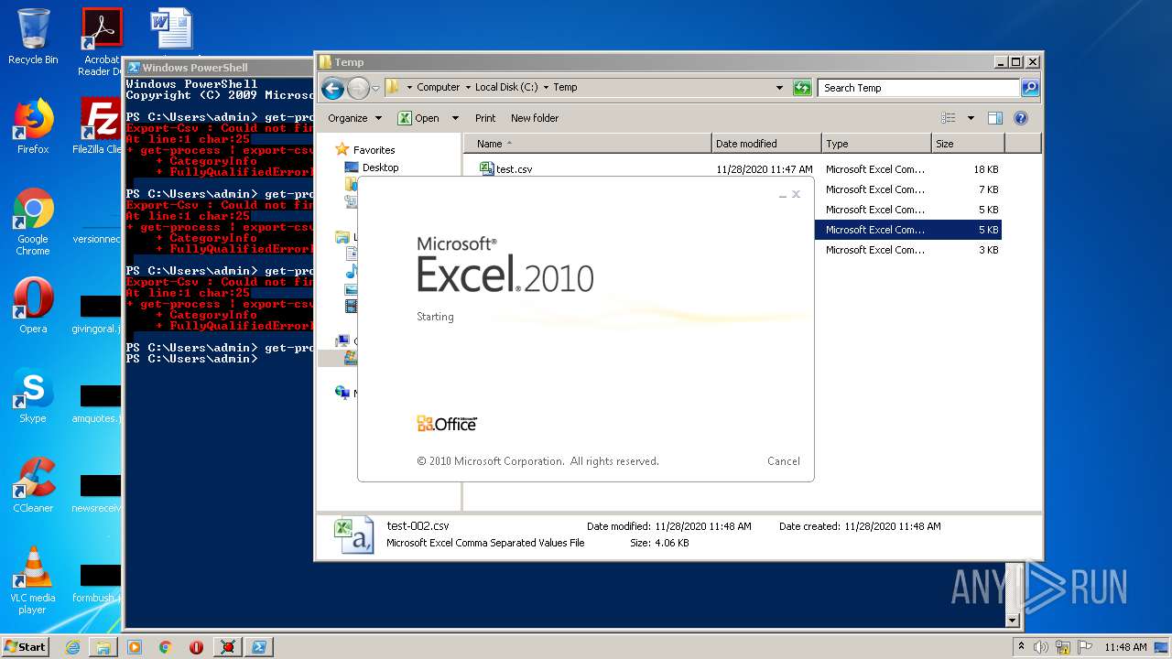Expand the view options dropdown arrow
The height and width of the screenshot is (659, 1172).
click(971, 118)
